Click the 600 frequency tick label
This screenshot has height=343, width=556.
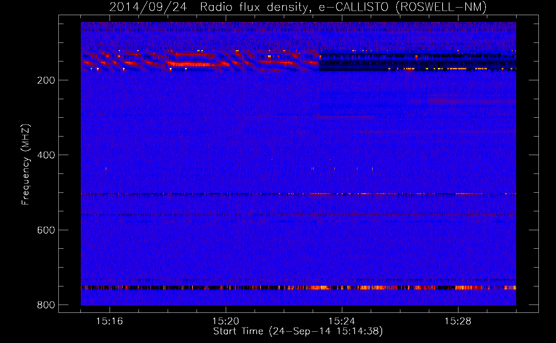[x=46, y=230]
